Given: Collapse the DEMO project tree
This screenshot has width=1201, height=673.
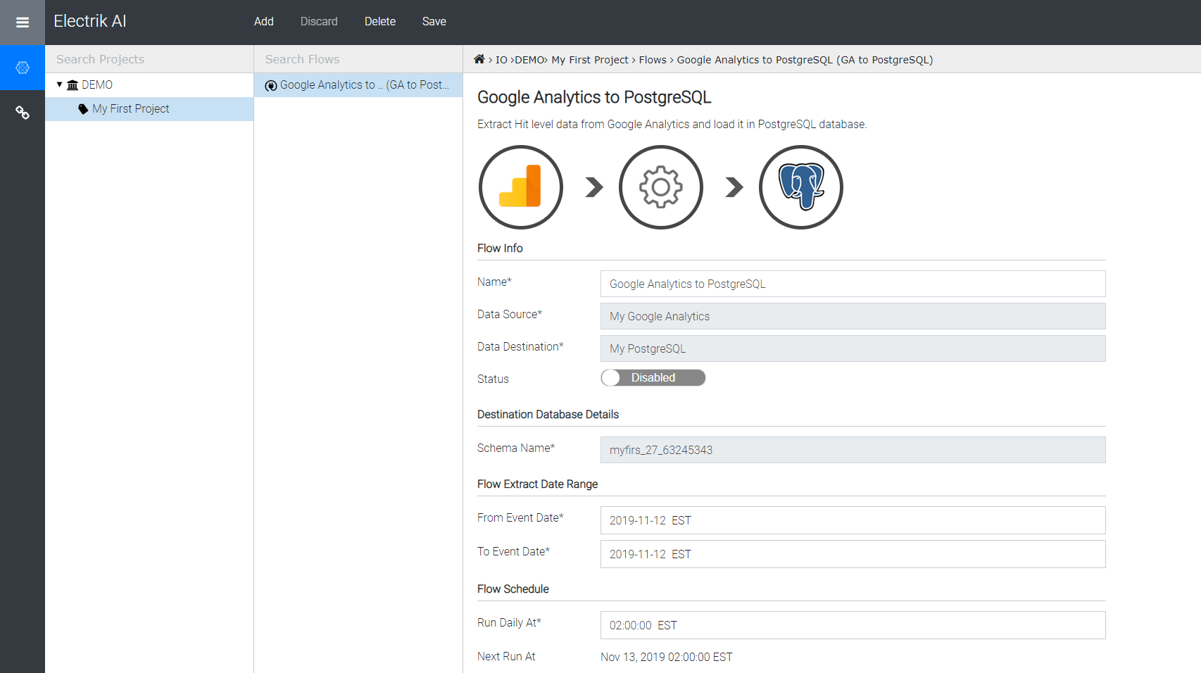Looking at the screenshot, I should 60,84.
